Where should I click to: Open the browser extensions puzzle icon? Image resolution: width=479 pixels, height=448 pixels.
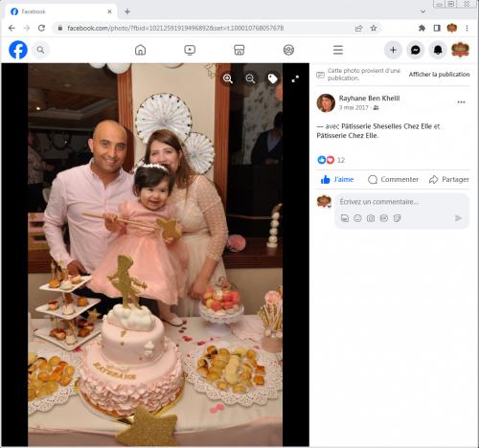pyautogui.click(x=422, y=28)
